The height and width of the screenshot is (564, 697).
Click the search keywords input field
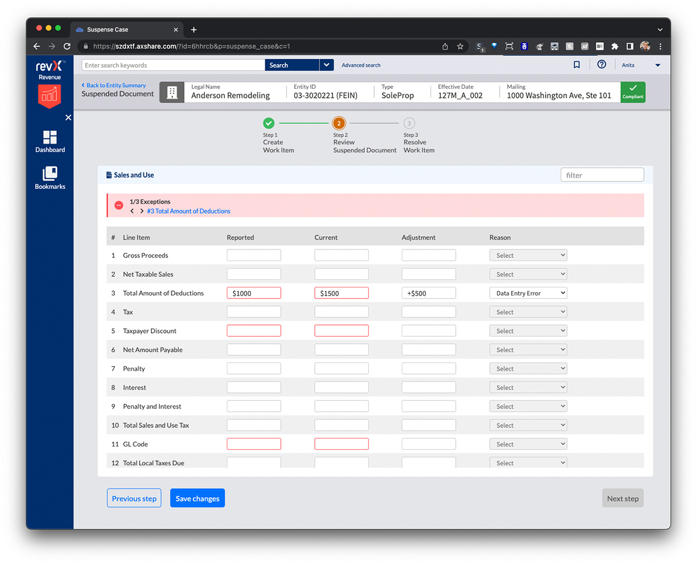(173, 65)
